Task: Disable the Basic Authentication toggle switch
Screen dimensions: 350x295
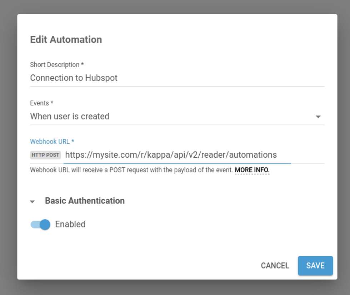Action: pos(44,225)
